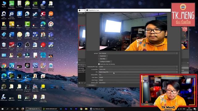
Task: Open the OBS Studio desktop shortcut
Action: point(27,46)
